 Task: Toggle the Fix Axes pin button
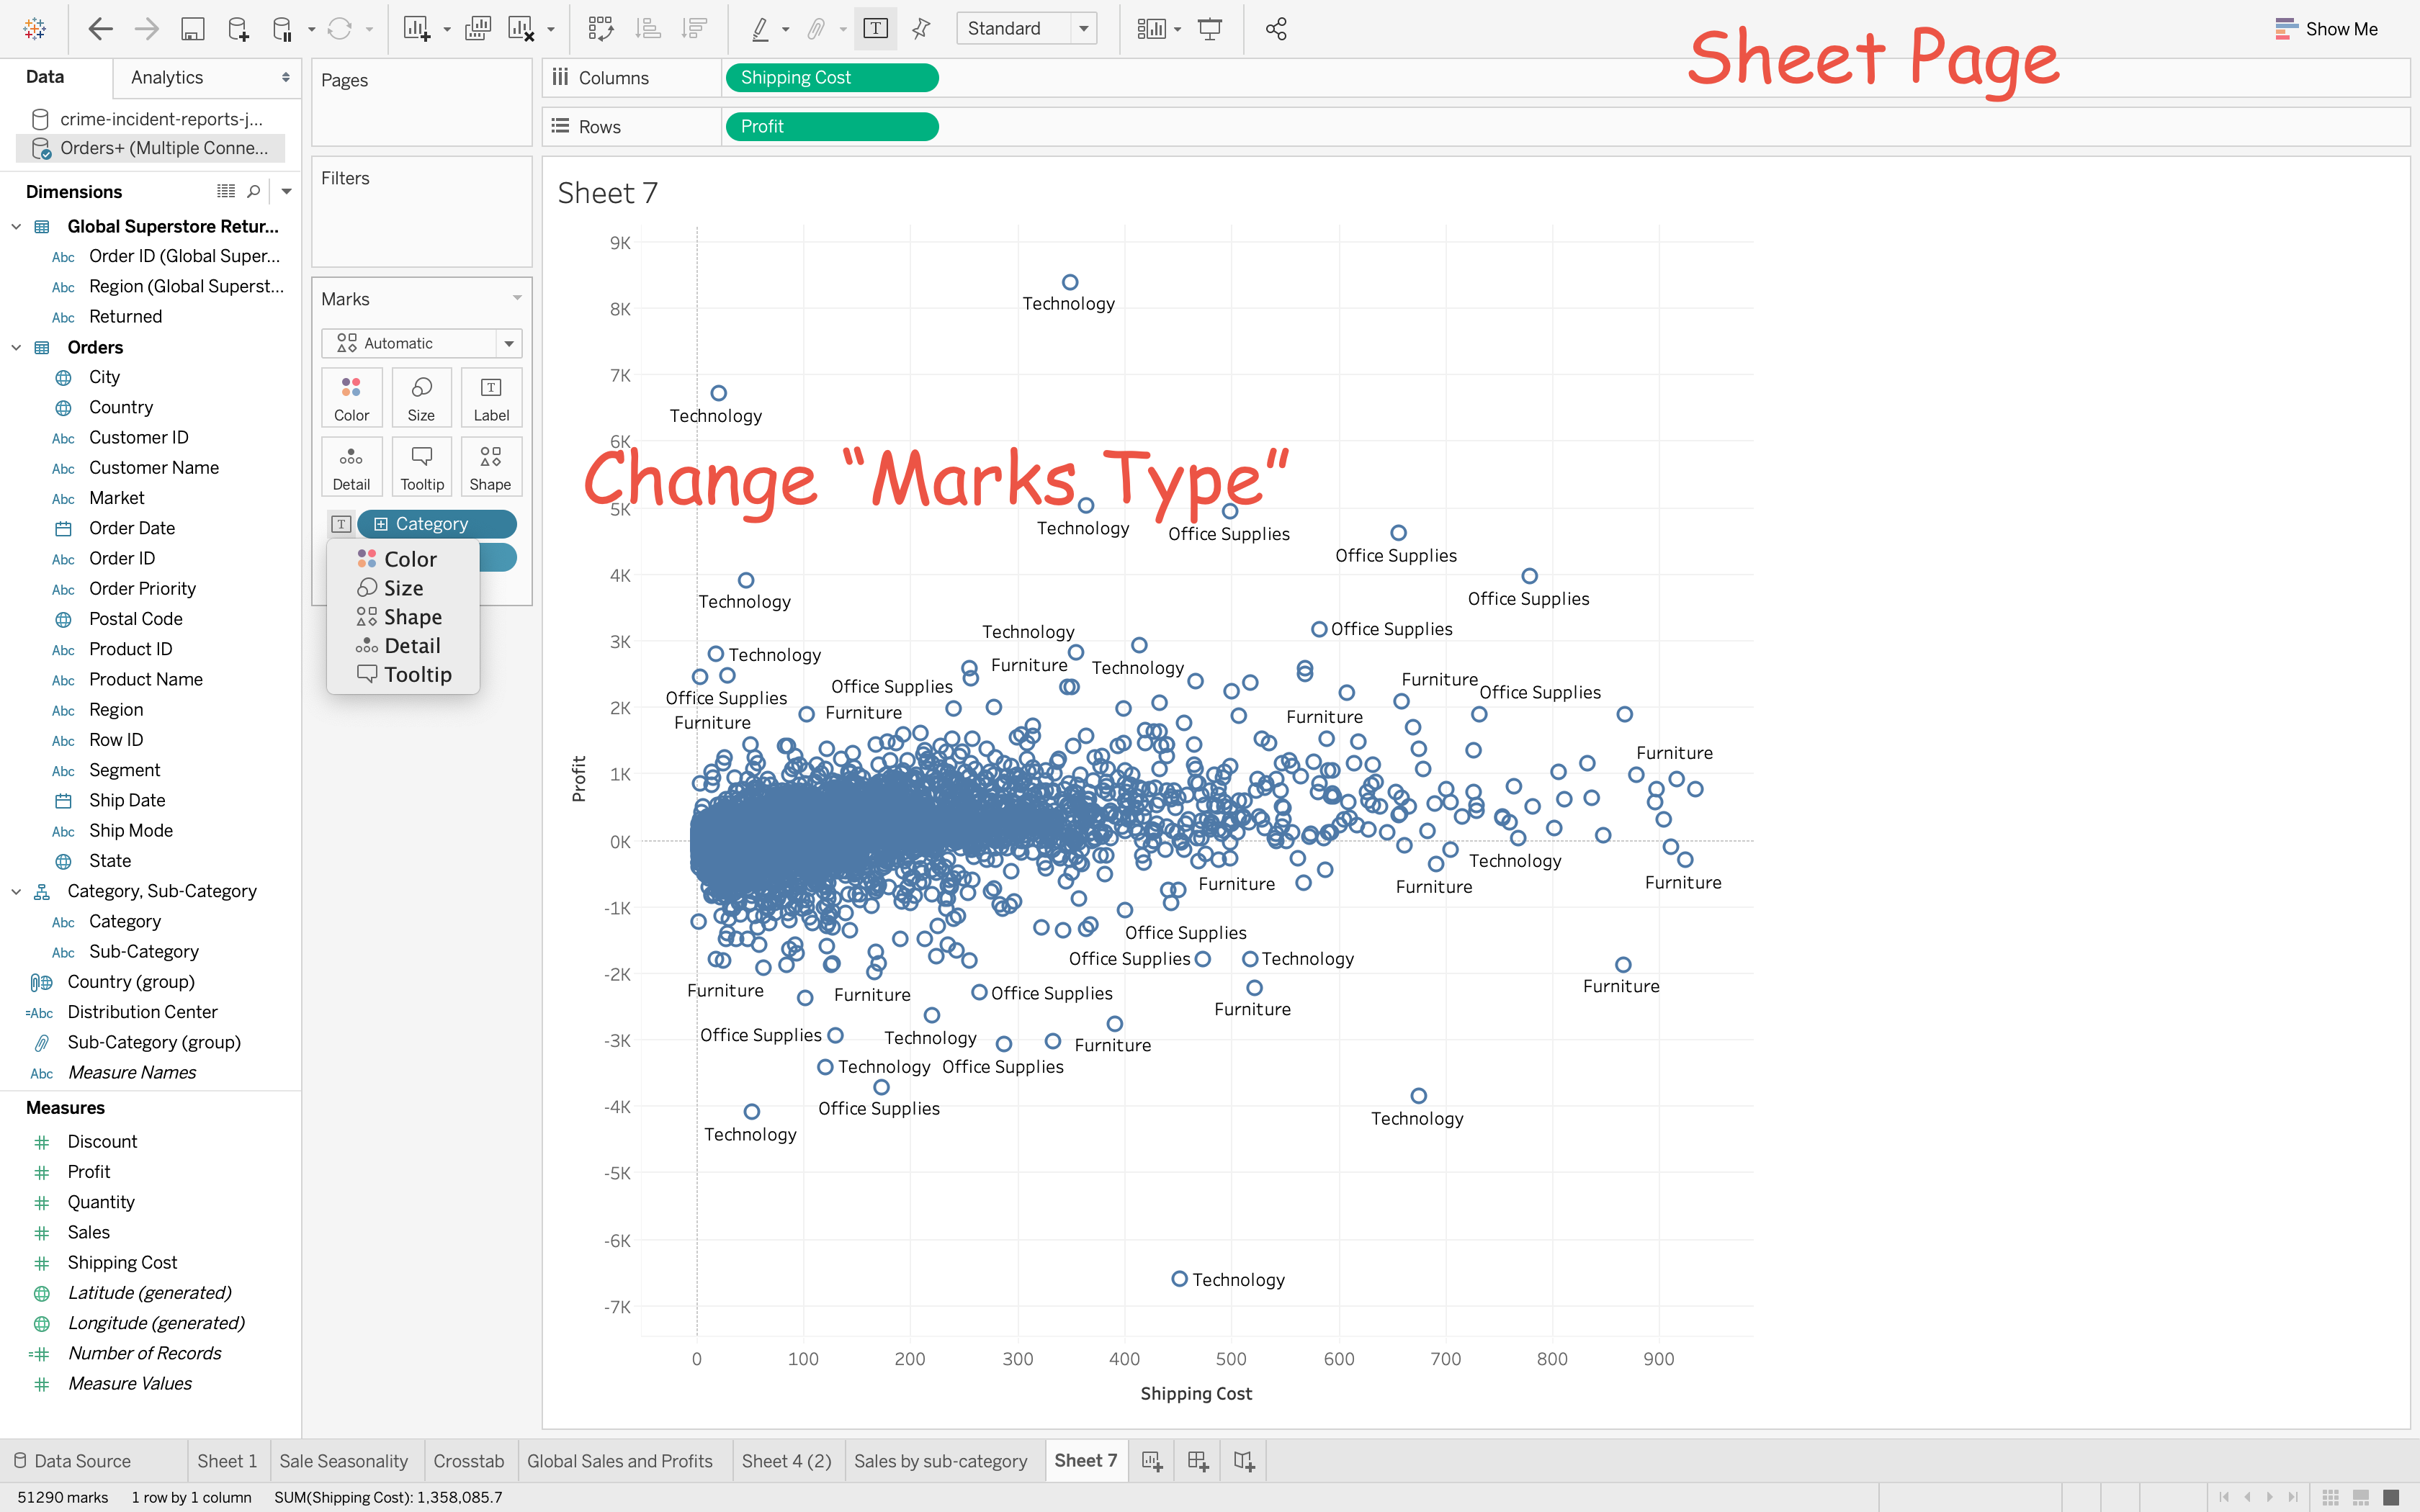coord(921,29)
